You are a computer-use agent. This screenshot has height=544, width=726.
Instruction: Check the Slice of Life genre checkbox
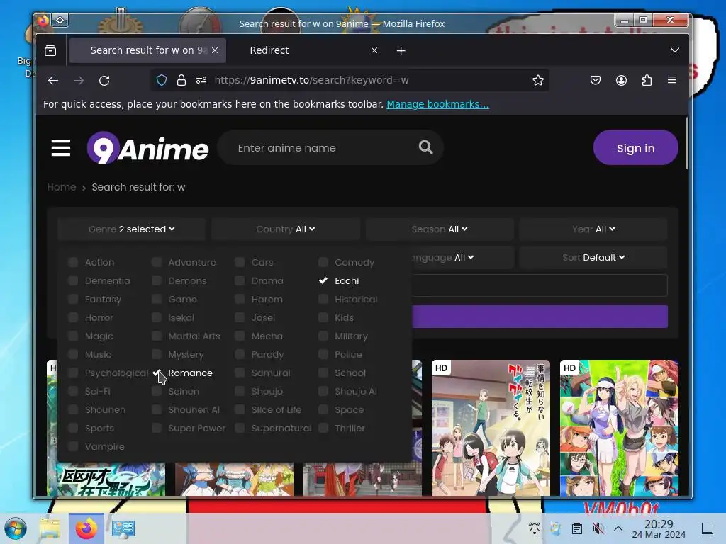coord(240,410)
